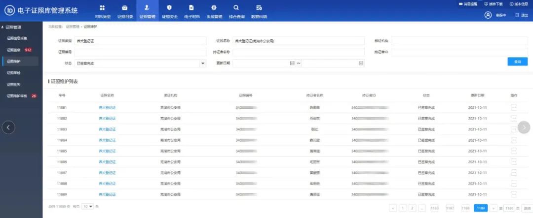The width and height of the screenshot is (533, 218).
Task: Open 养犬登记证 link in row 11881
Action: [x=107, y=107]
